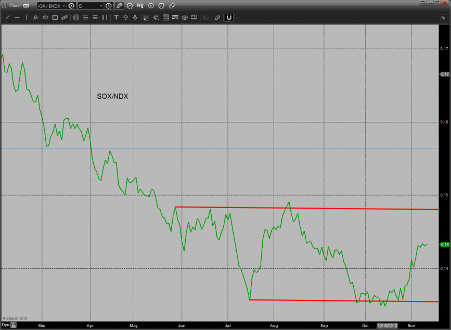Activate the Fibonacci circles tool
The image size is (451, 330).
point(76,17)
